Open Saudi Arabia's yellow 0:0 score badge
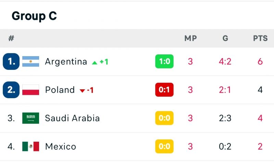Viewport: 274px width, 167px height. pos(164,118)
